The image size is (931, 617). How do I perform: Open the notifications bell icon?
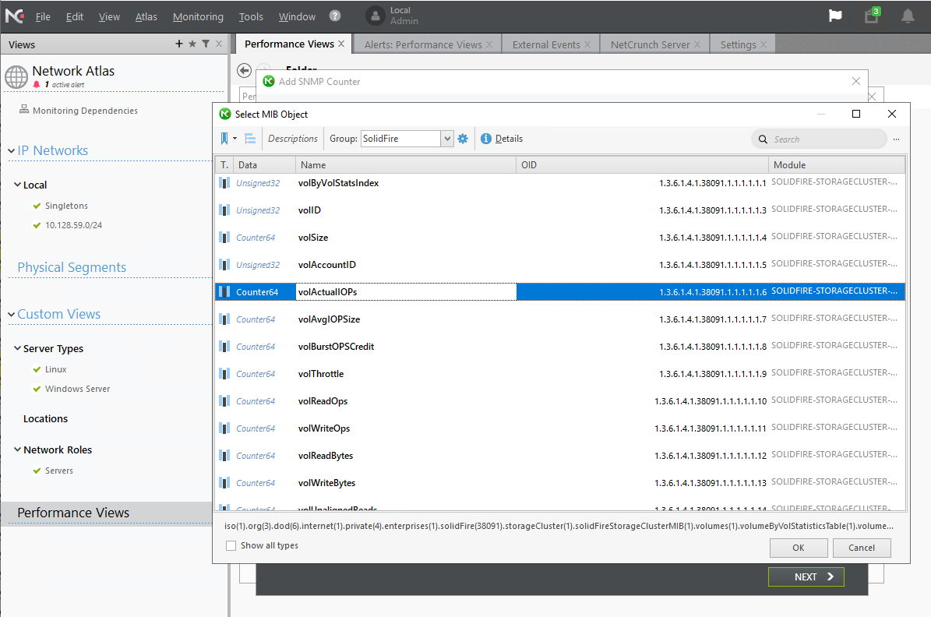tap(908, 16)
